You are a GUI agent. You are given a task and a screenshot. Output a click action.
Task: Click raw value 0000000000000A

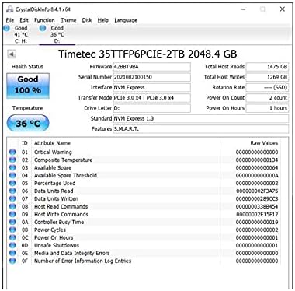click(x=257, y=176)
